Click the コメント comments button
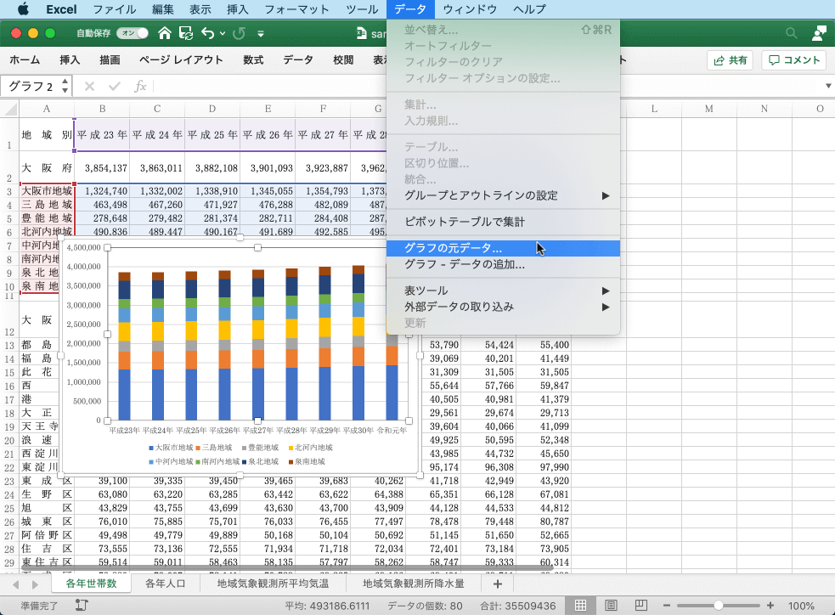This screenshot has height=615, width=835. (x=794, y=60)
